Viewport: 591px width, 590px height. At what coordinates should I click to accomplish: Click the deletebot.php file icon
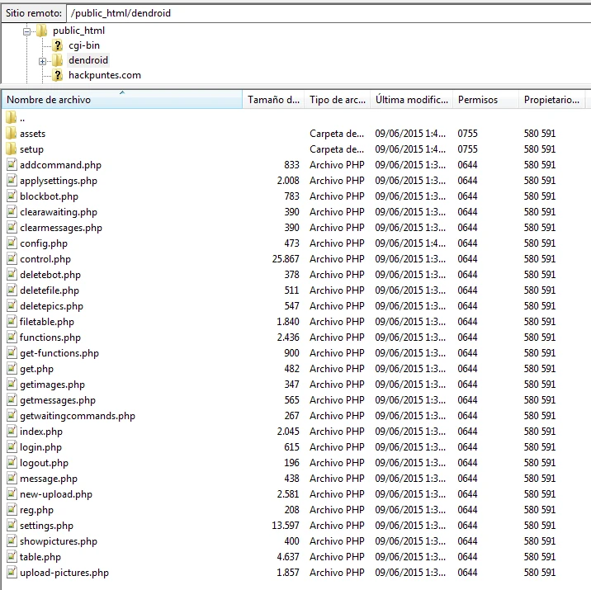(12, 274)
